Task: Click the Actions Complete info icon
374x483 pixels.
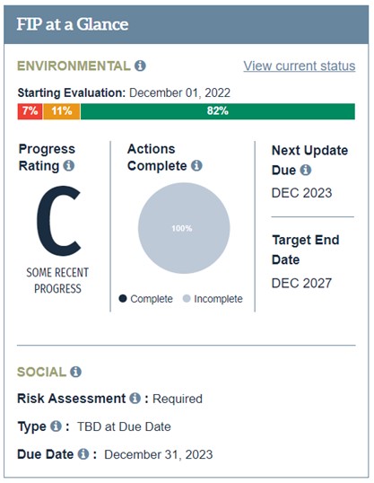Action: click(x=196, y=166)
